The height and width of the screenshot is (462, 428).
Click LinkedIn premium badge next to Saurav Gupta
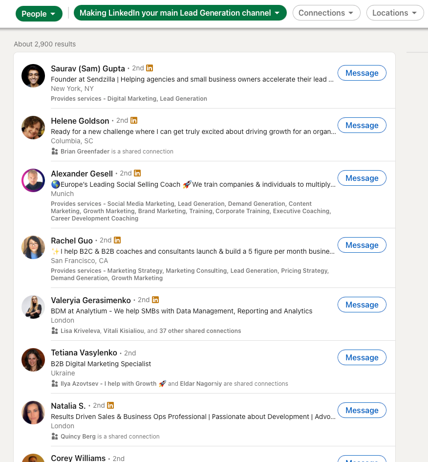tap(150, 68)
